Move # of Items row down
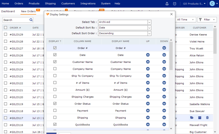This screenshot has height=134, width=219. click(x=164, y=83)
